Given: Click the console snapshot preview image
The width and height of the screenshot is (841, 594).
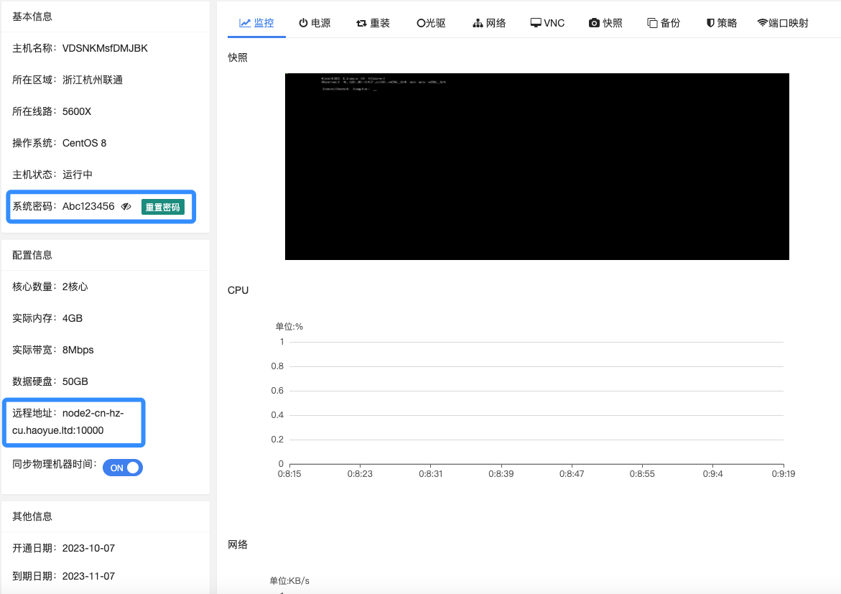Looking at the screenshot, I should (536, 167).
